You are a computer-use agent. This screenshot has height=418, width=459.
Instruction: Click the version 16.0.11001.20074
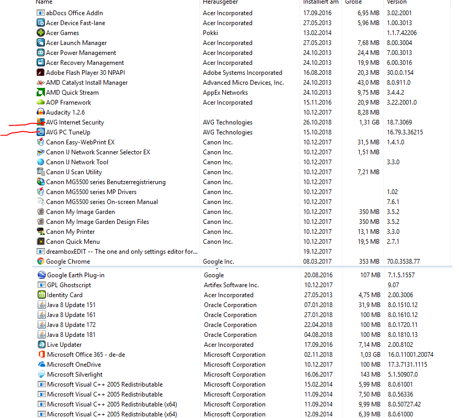pos(410,354)
